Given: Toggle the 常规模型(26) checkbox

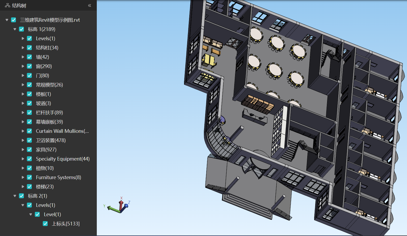Looking at the screenshot, I should coord(29,85).
